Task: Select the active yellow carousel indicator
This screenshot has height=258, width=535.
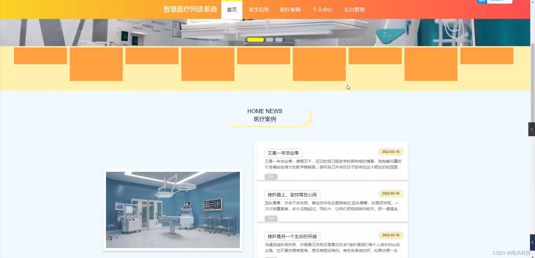Action: pos(255,40)
